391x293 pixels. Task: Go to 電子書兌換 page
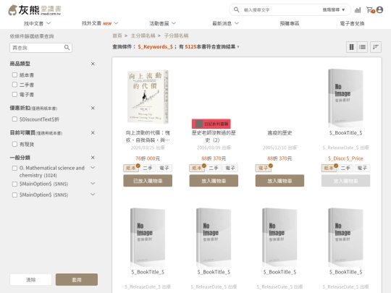(x=352, y=23)
